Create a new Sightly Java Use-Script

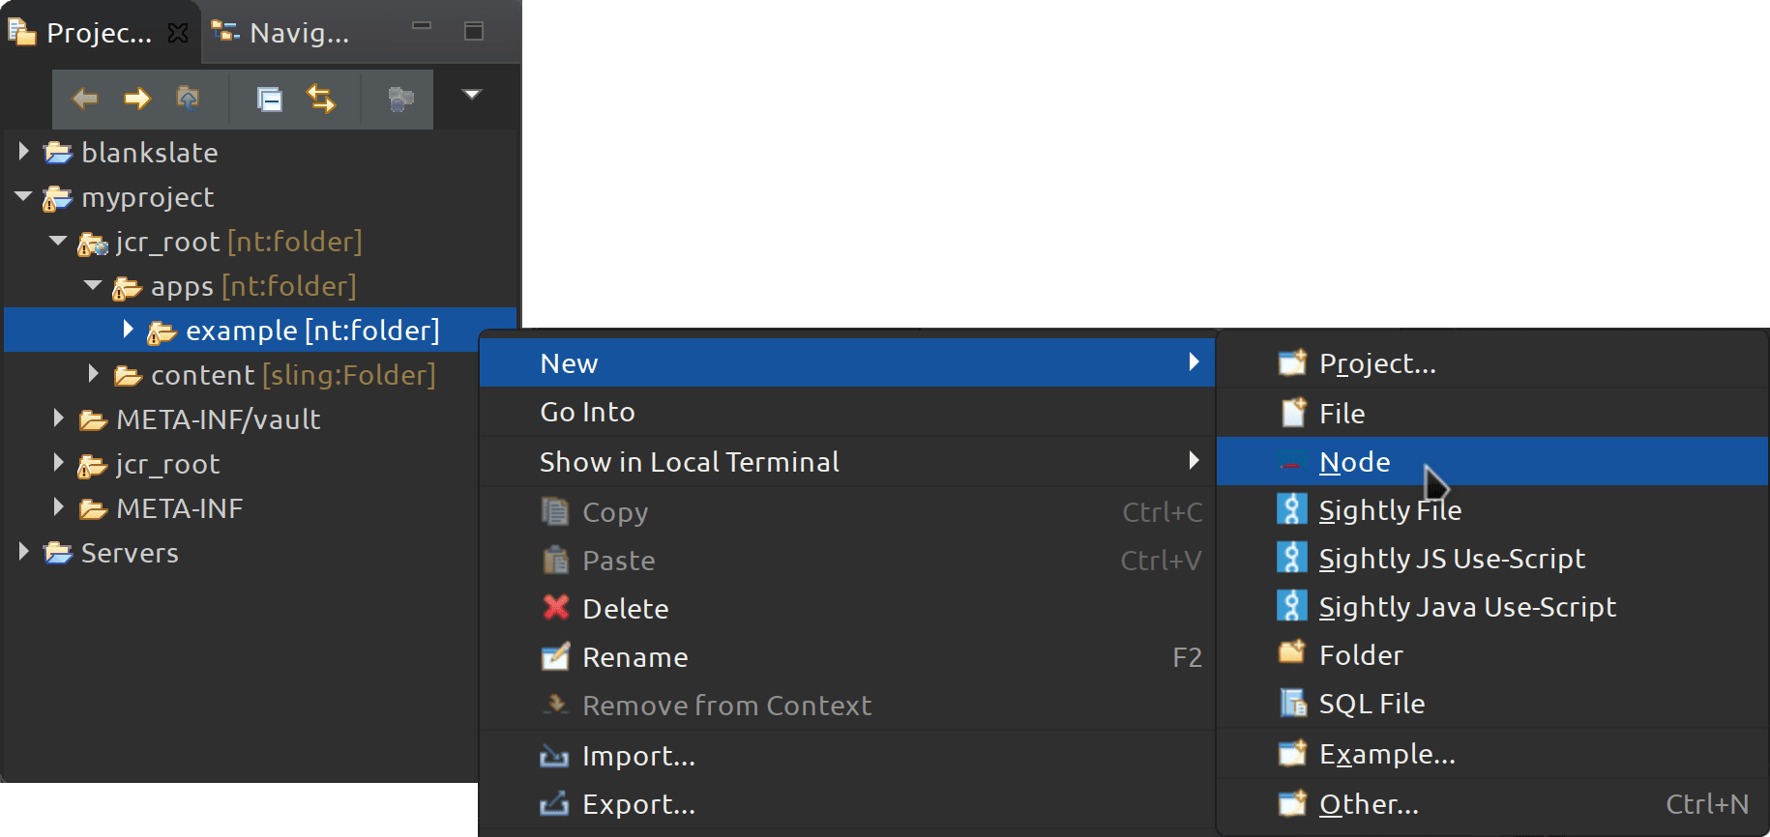[1492, 607]
